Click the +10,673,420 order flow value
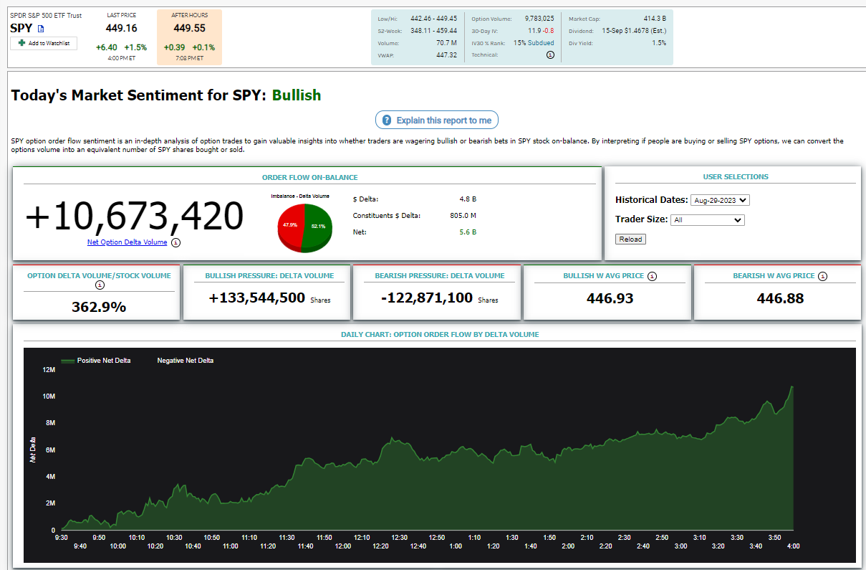The width and height of the screenshot is (866, 570). click(134, 215)
